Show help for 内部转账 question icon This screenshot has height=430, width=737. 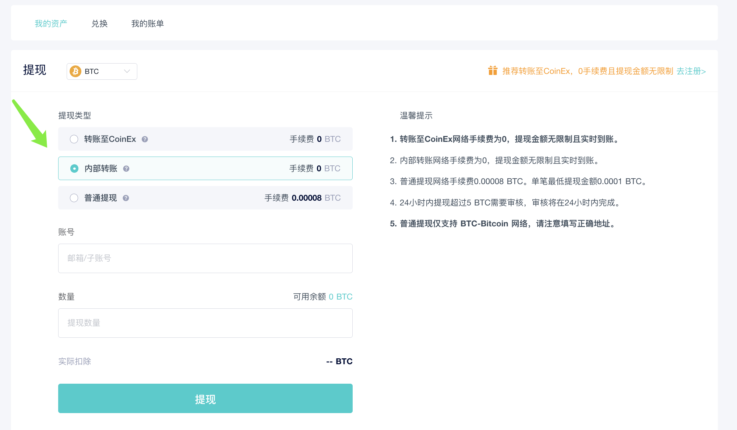click(x=126, y=169)
